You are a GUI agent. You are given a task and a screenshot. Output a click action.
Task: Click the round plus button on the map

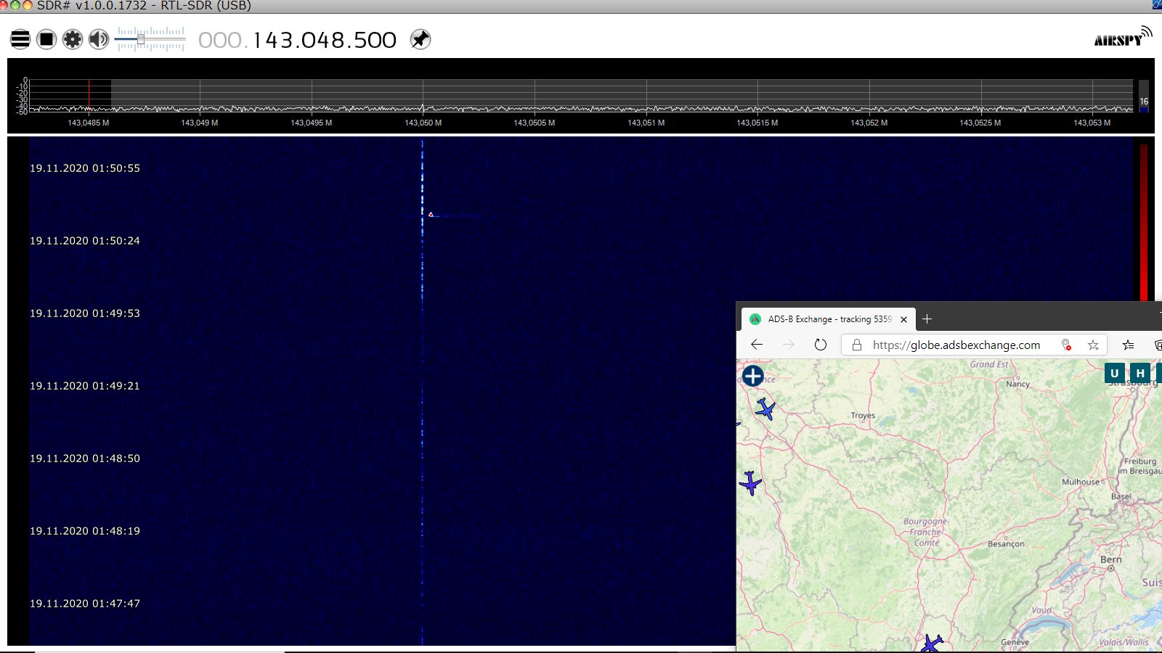753,376
